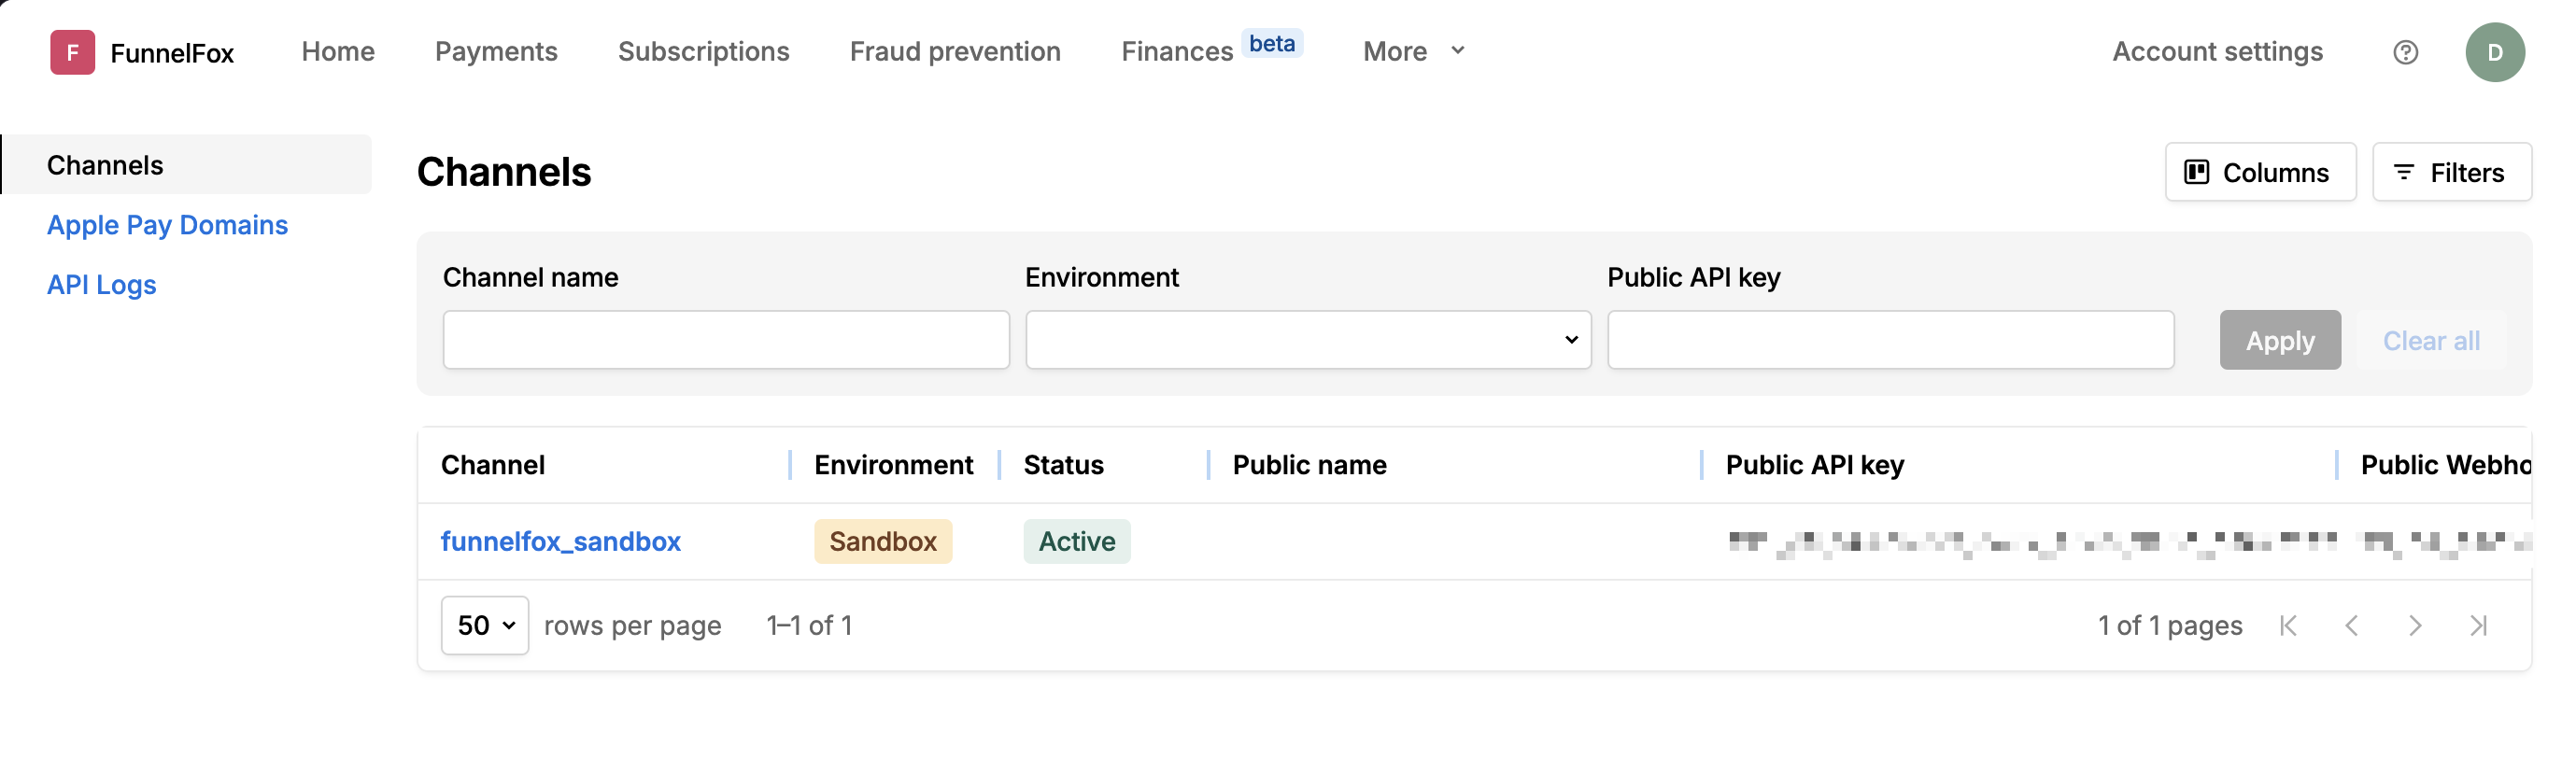
Task: Go to the next page arrow
Action: click(2415, 626)
